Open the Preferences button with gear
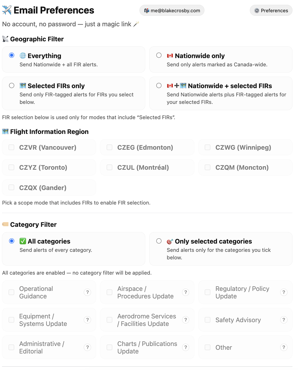This screenshot has height=370, width=298. point(271,11)
